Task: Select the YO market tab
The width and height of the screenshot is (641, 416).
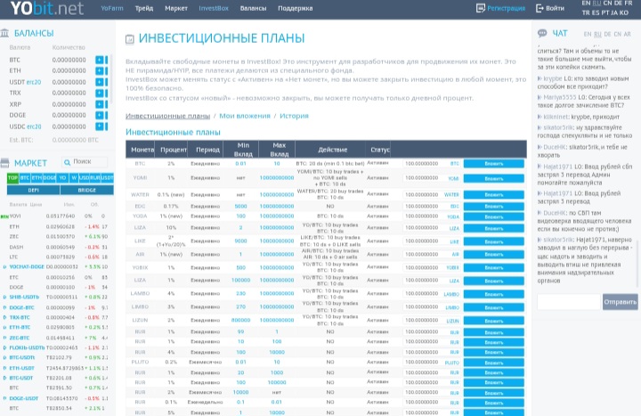Action: [62, 178]
